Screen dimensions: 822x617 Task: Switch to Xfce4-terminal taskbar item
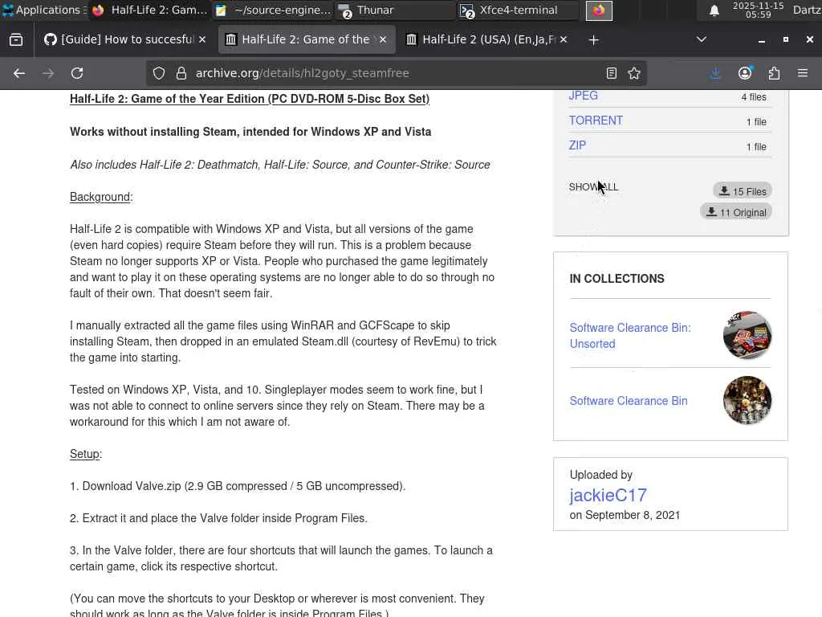click(519, 10)
